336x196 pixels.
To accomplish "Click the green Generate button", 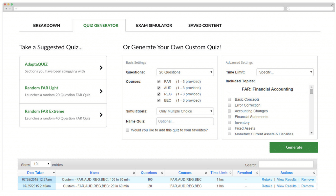I will (x=294, y=147).
